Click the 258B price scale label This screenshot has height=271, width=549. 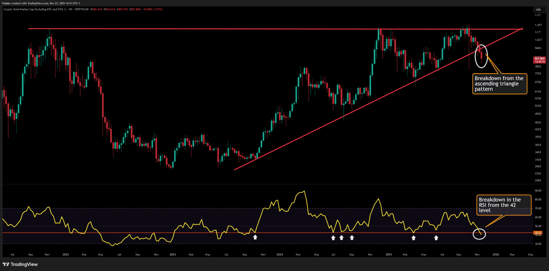tap(538, 181)
